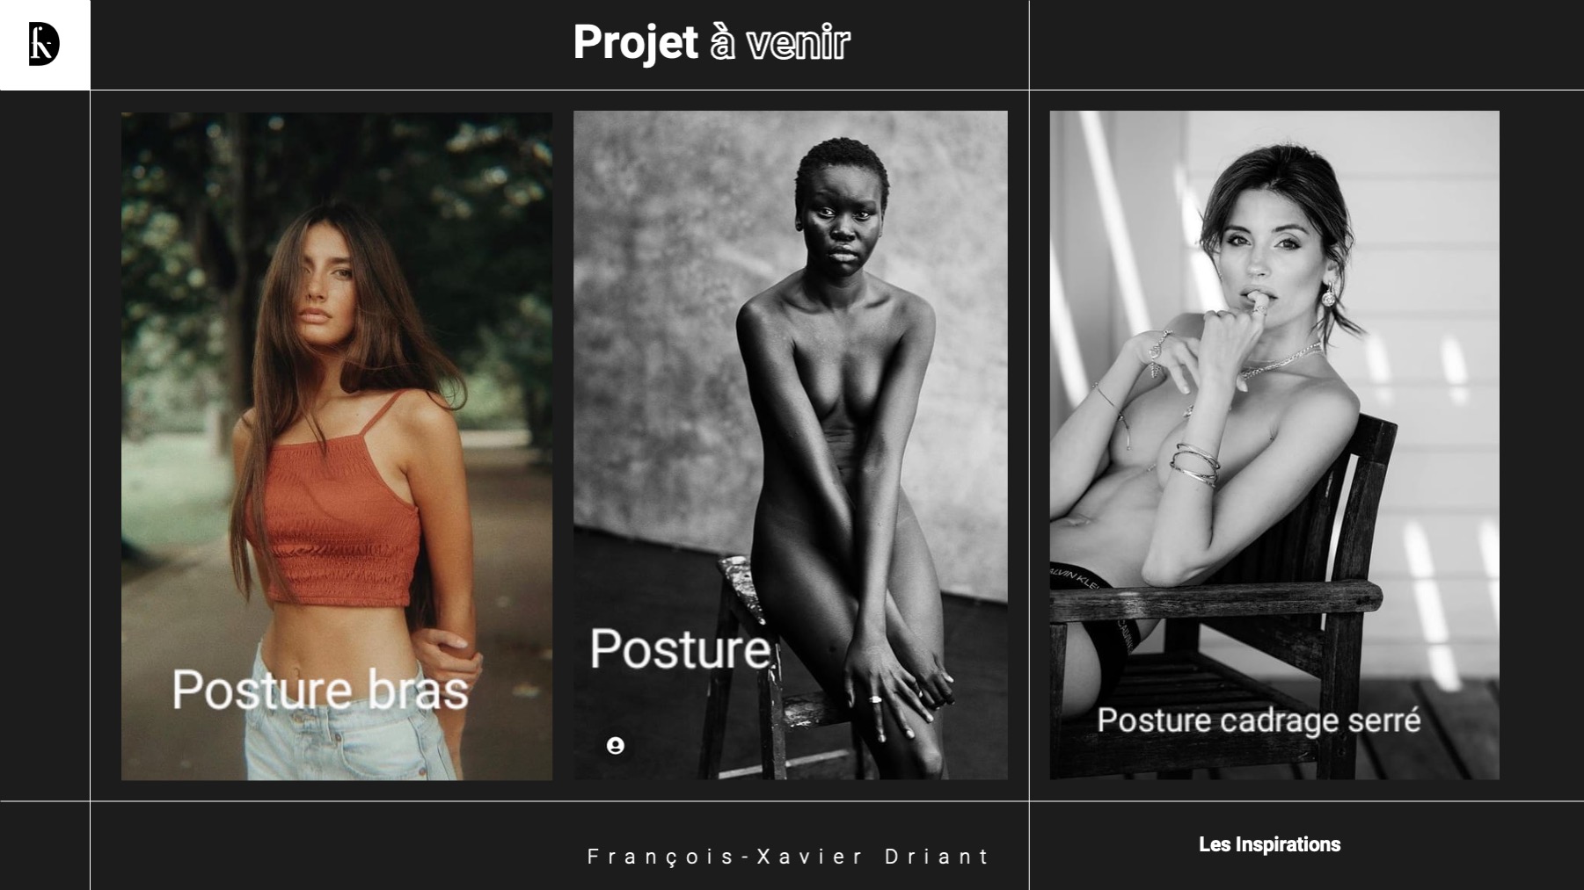
Task: Click the Calvin Klein waistband text
Action: 1077,577
